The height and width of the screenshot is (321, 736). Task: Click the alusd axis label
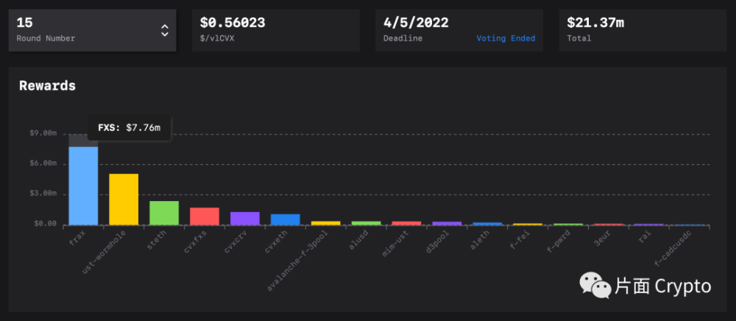tap(358, 239)
